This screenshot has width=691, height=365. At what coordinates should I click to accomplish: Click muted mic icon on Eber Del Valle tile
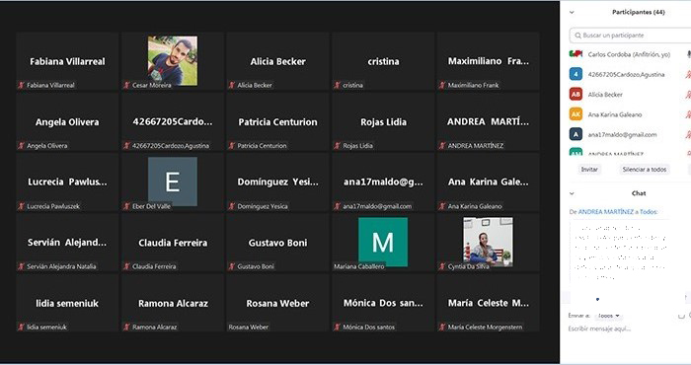pyautogui.click(x=126, y=206)
